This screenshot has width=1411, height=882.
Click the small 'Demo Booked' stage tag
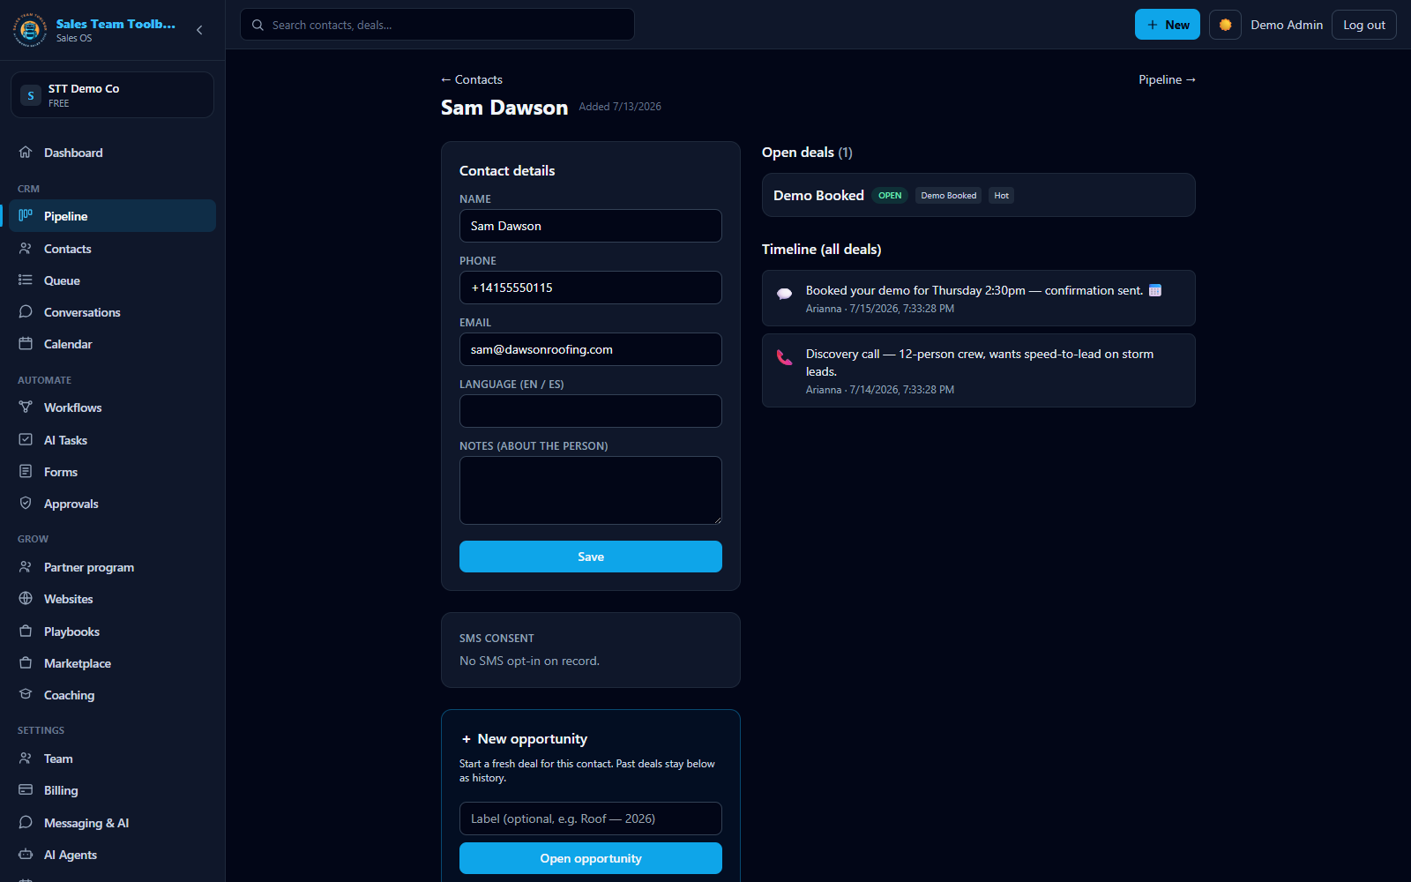(949, 196)
